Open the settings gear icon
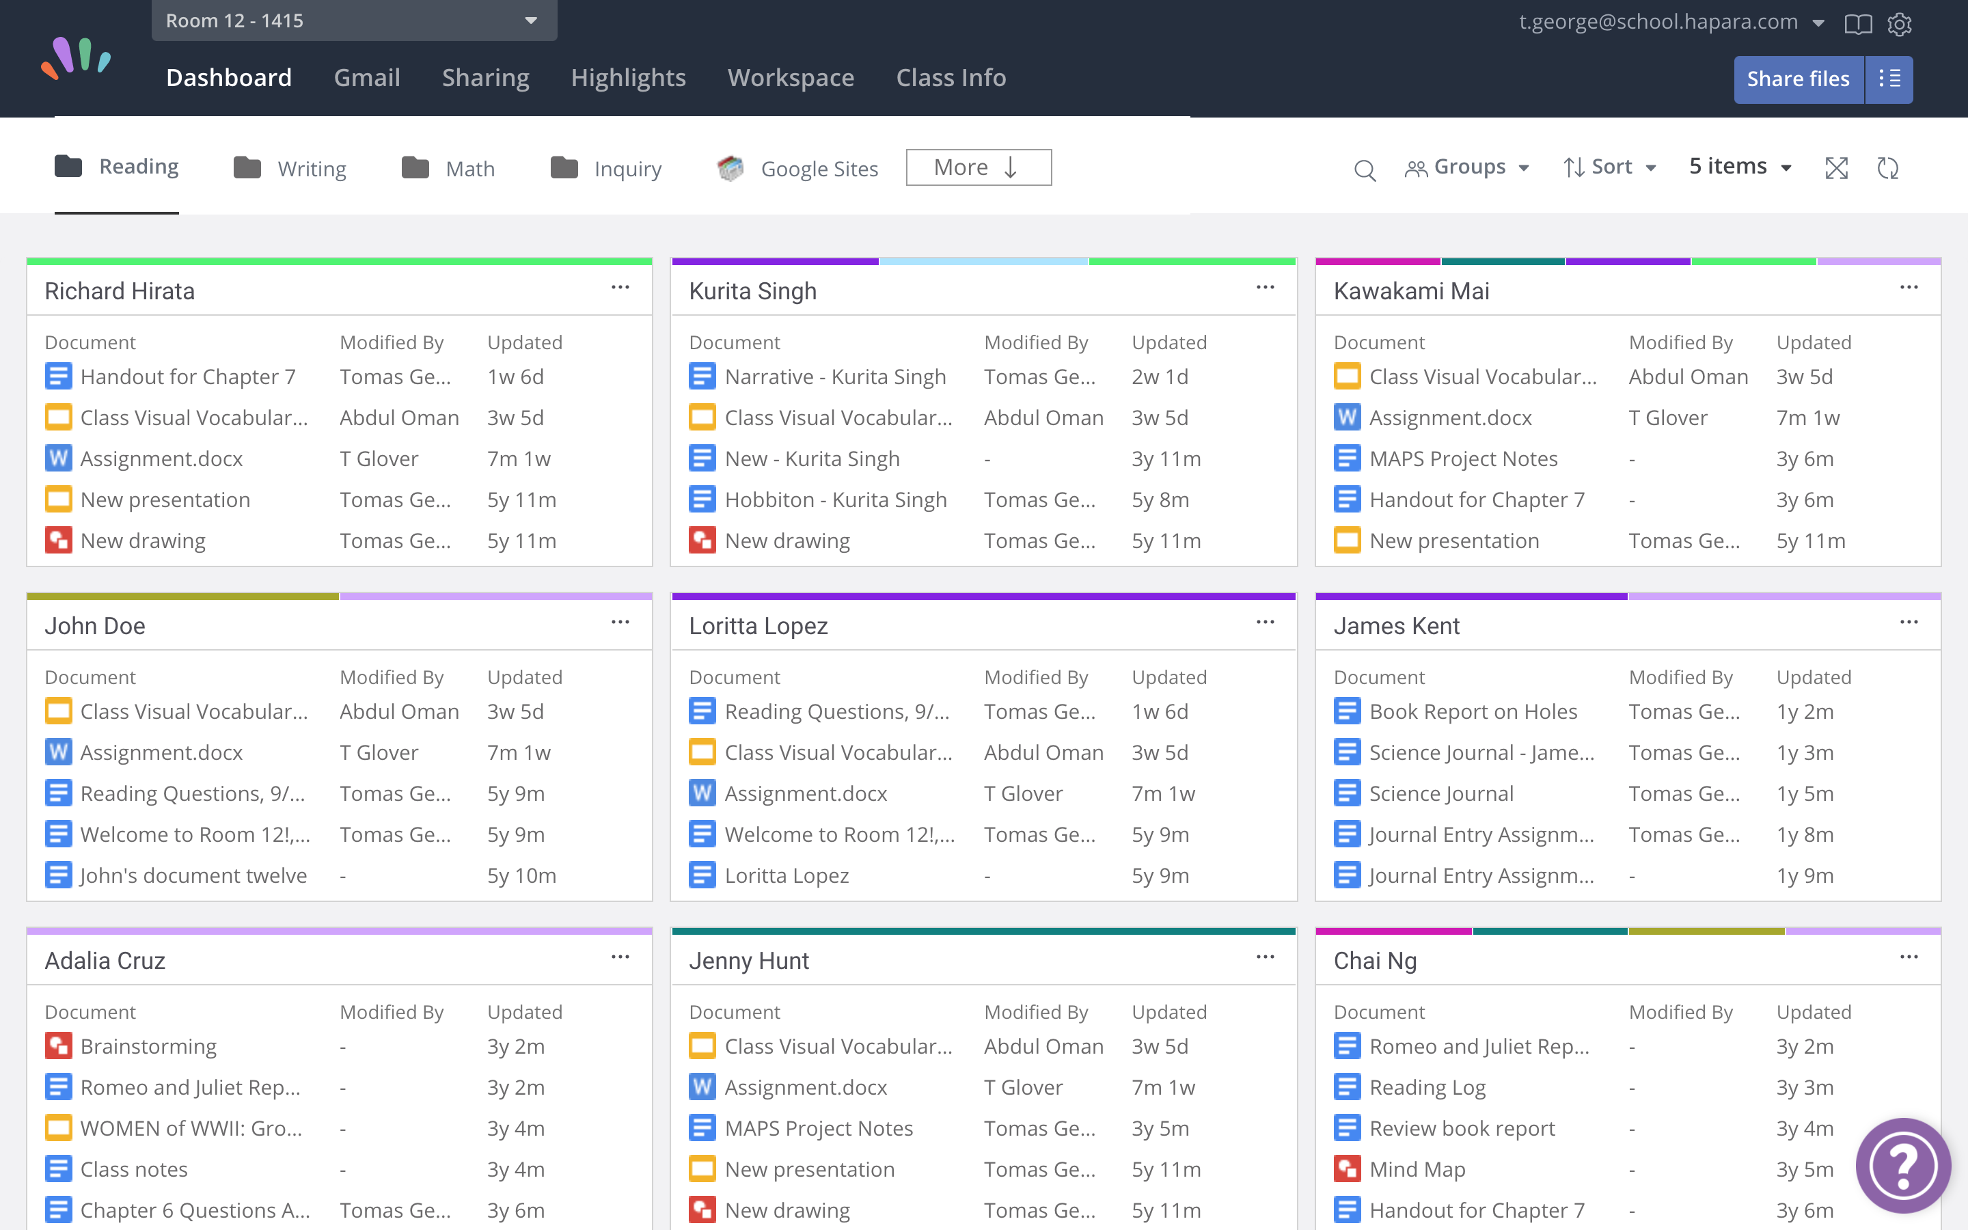Image resolution: width=1968 pixels, height=1230 pixels. pyautogui.click(x=1900, y=24)
